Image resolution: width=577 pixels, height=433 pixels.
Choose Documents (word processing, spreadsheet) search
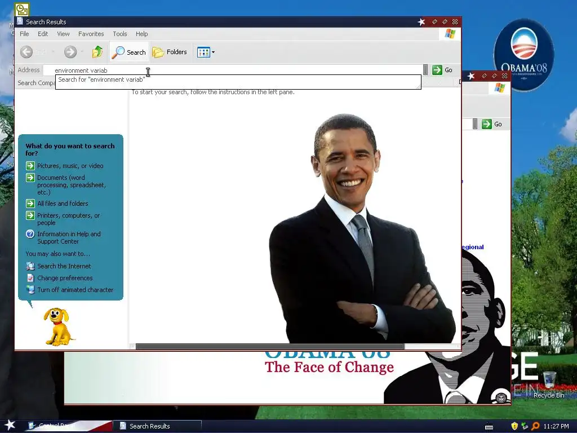[x=72, y=185]
